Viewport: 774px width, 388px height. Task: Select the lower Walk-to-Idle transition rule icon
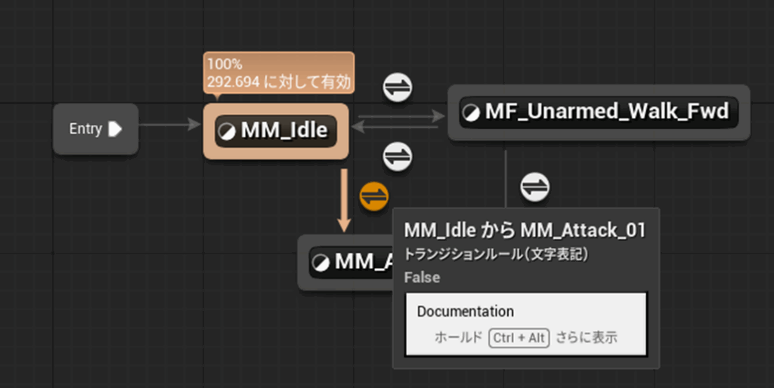pyautogui.click(x=398, y=157)
